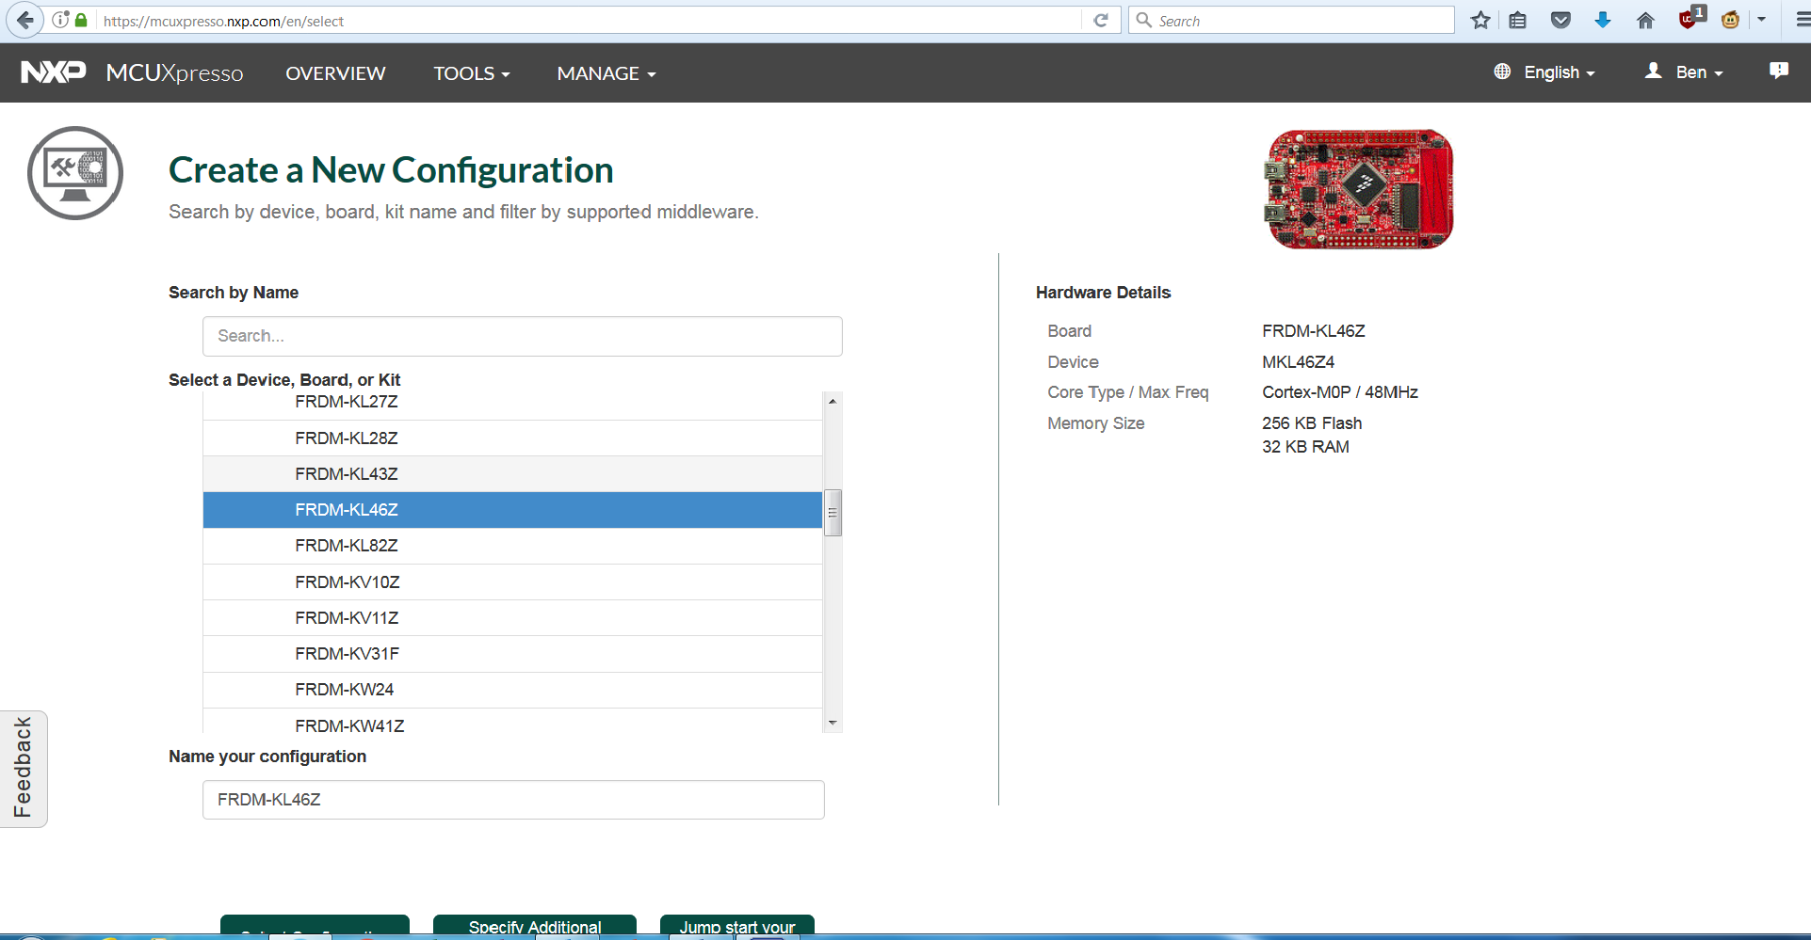Select the highlighted FRDM-KL46Z row
The image size is (1811, 940).
[x=512, y=510]
